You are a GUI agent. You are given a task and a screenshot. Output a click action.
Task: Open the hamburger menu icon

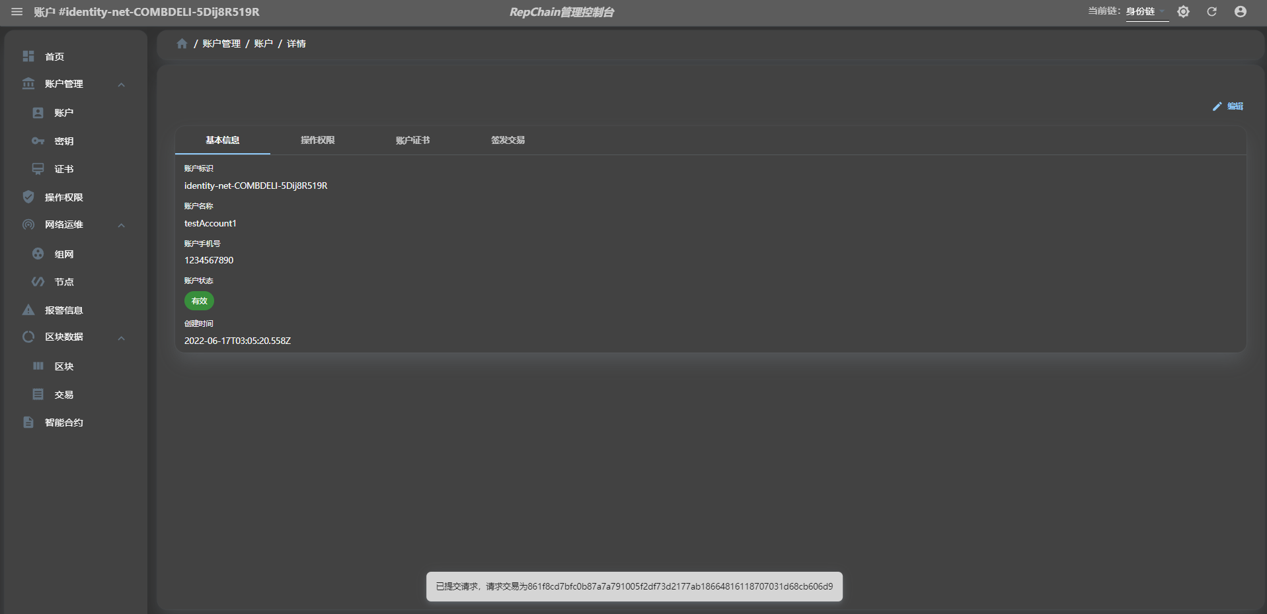tap(17, 12)
